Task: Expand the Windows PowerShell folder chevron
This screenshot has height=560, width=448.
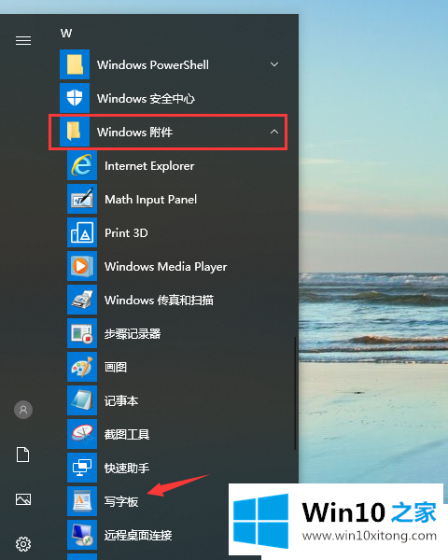Action: pyautogui.click(x=274, y=64)
